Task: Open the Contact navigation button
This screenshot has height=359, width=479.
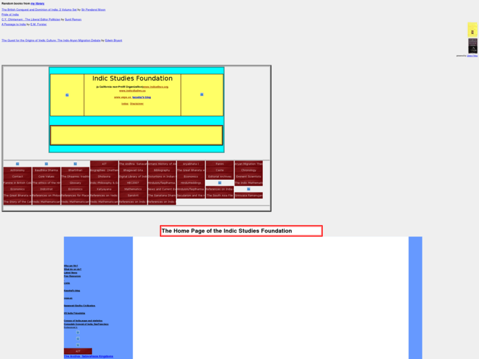Action: 17,177
